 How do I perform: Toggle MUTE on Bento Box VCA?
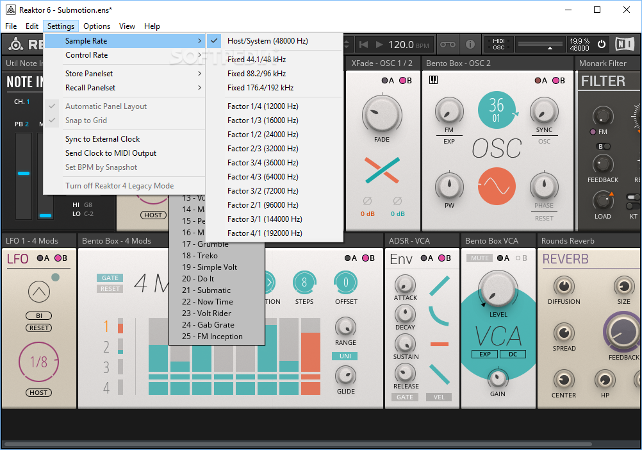click(x=479, y=258)
